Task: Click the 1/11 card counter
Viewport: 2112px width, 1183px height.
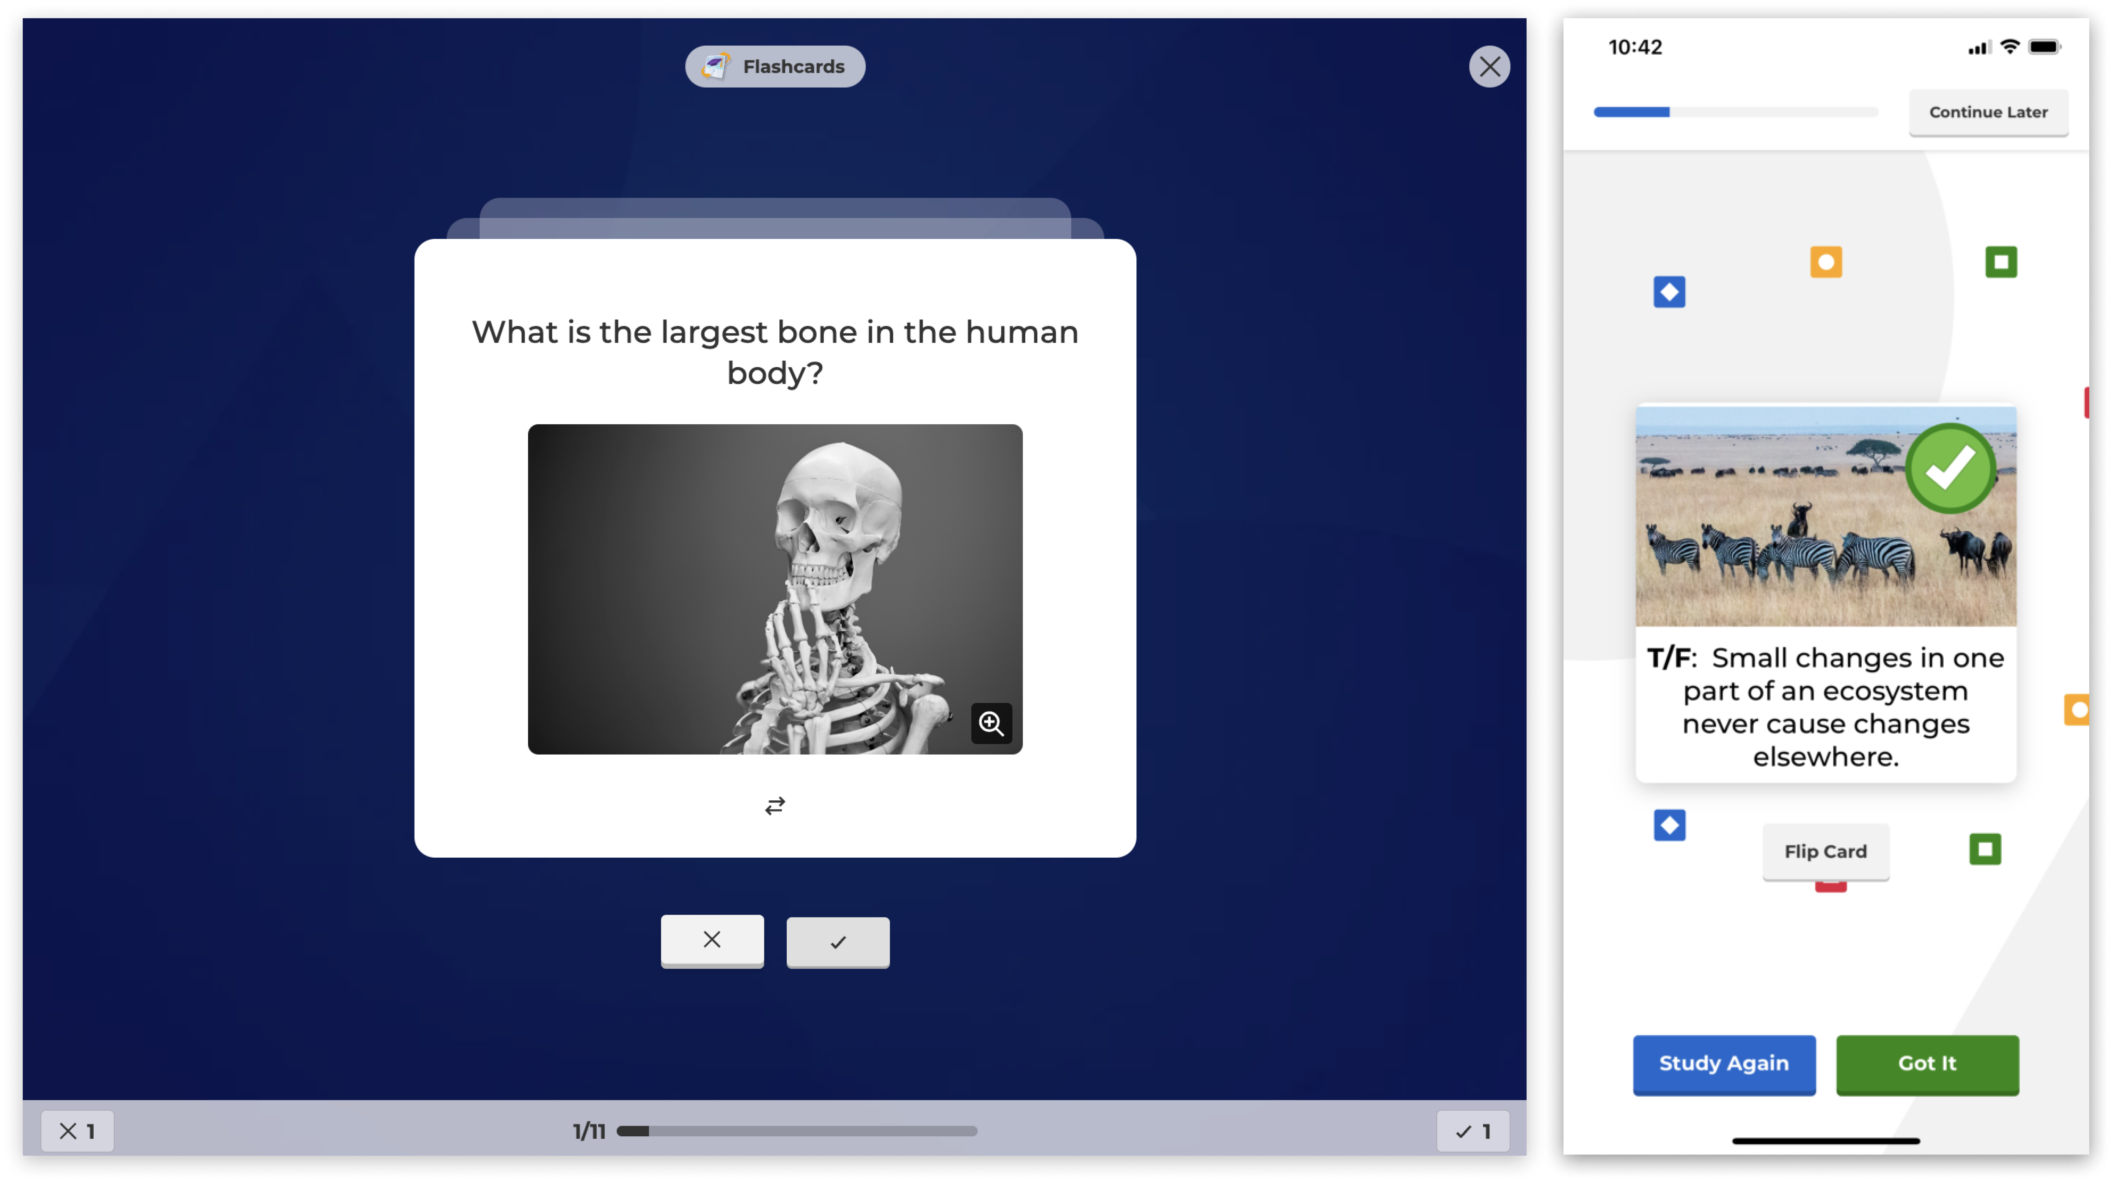Action: pos(589,1131)
